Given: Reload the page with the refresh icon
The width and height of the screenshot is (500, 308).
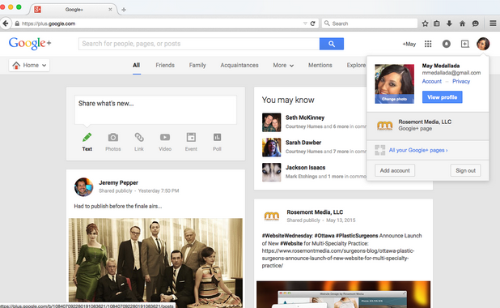Looking at the screenshot, I should coord(312,24).
